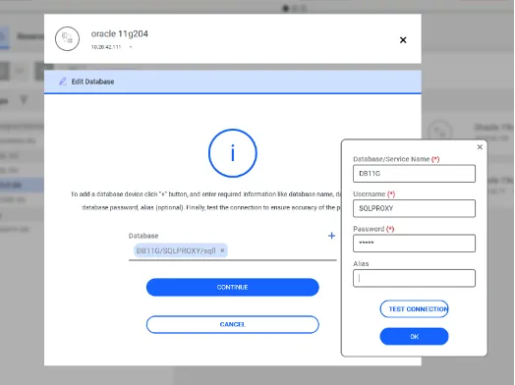Click the Database field label

[x=143, y=236]
